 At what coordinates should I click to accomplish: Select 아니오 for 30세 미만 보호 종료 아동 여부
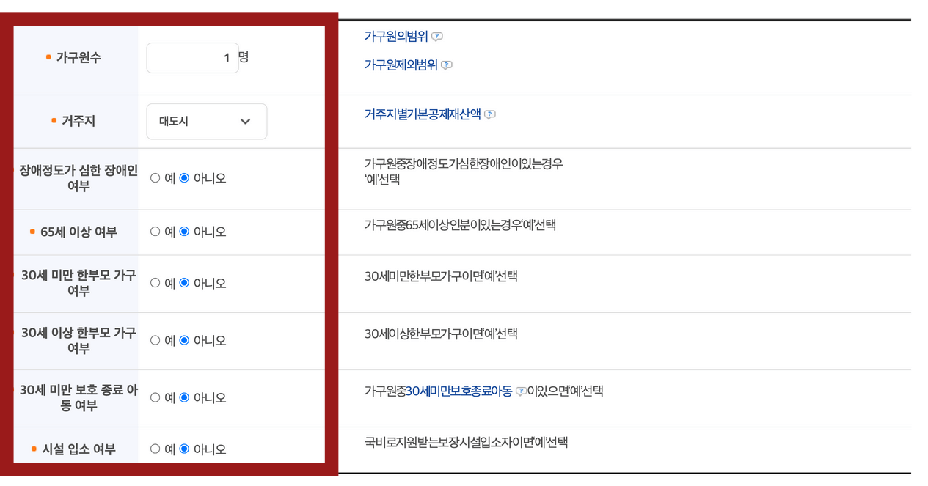tap(184, 397)
